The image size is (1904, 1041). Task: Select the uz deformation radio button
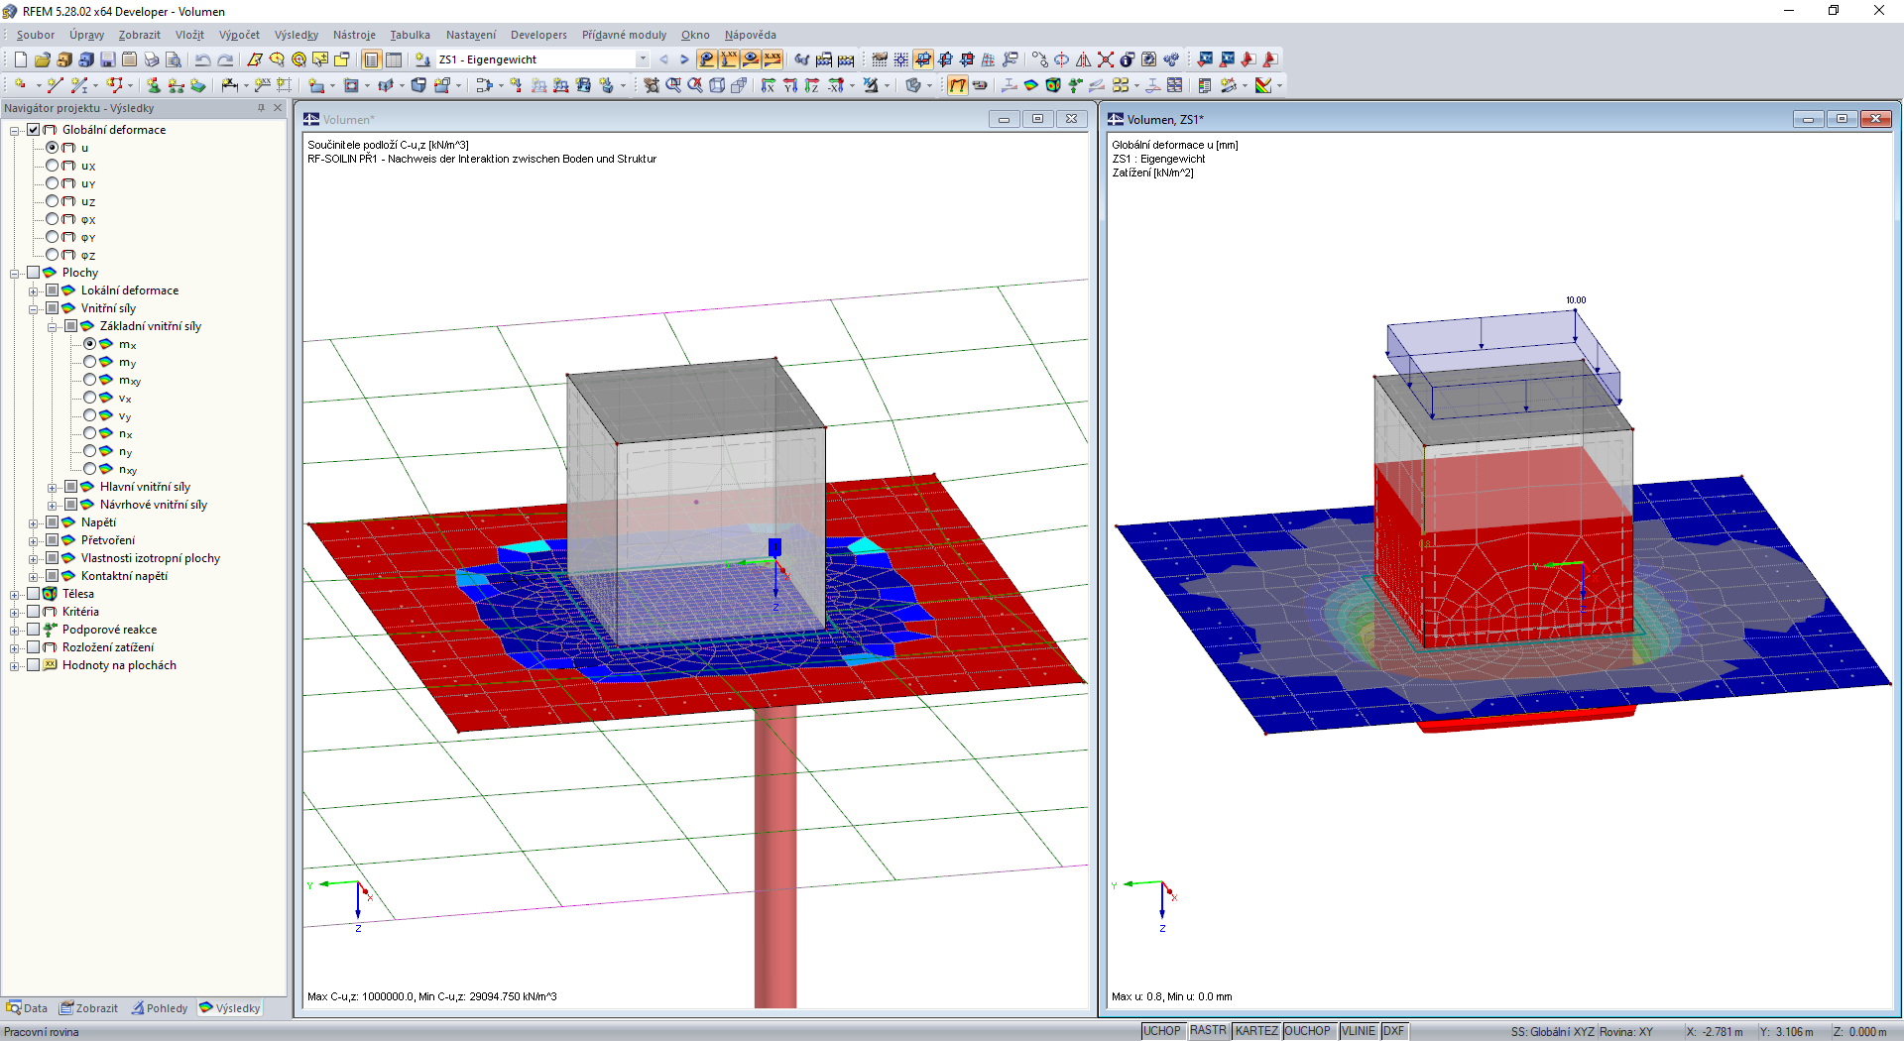(x=53, y=201)
